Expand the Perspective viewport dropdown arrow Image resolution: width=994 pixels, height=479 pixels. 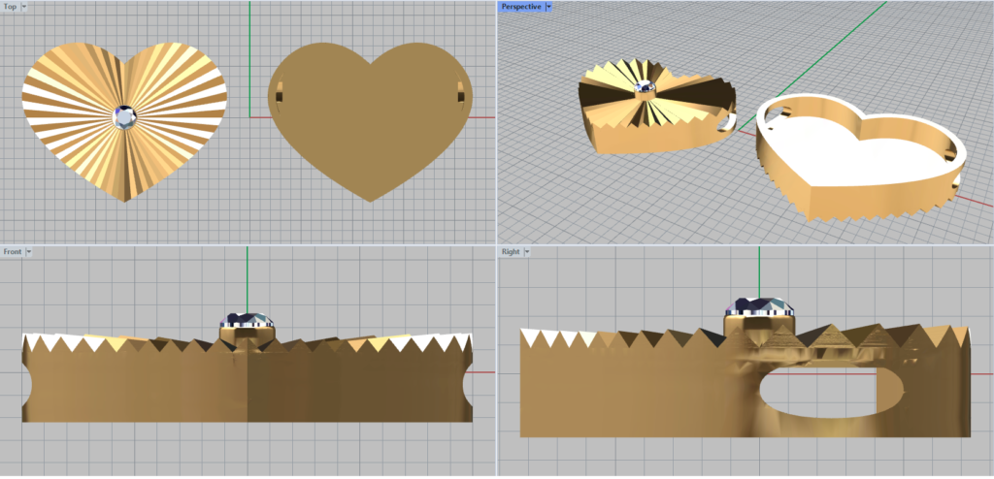(x=548, y=6)
